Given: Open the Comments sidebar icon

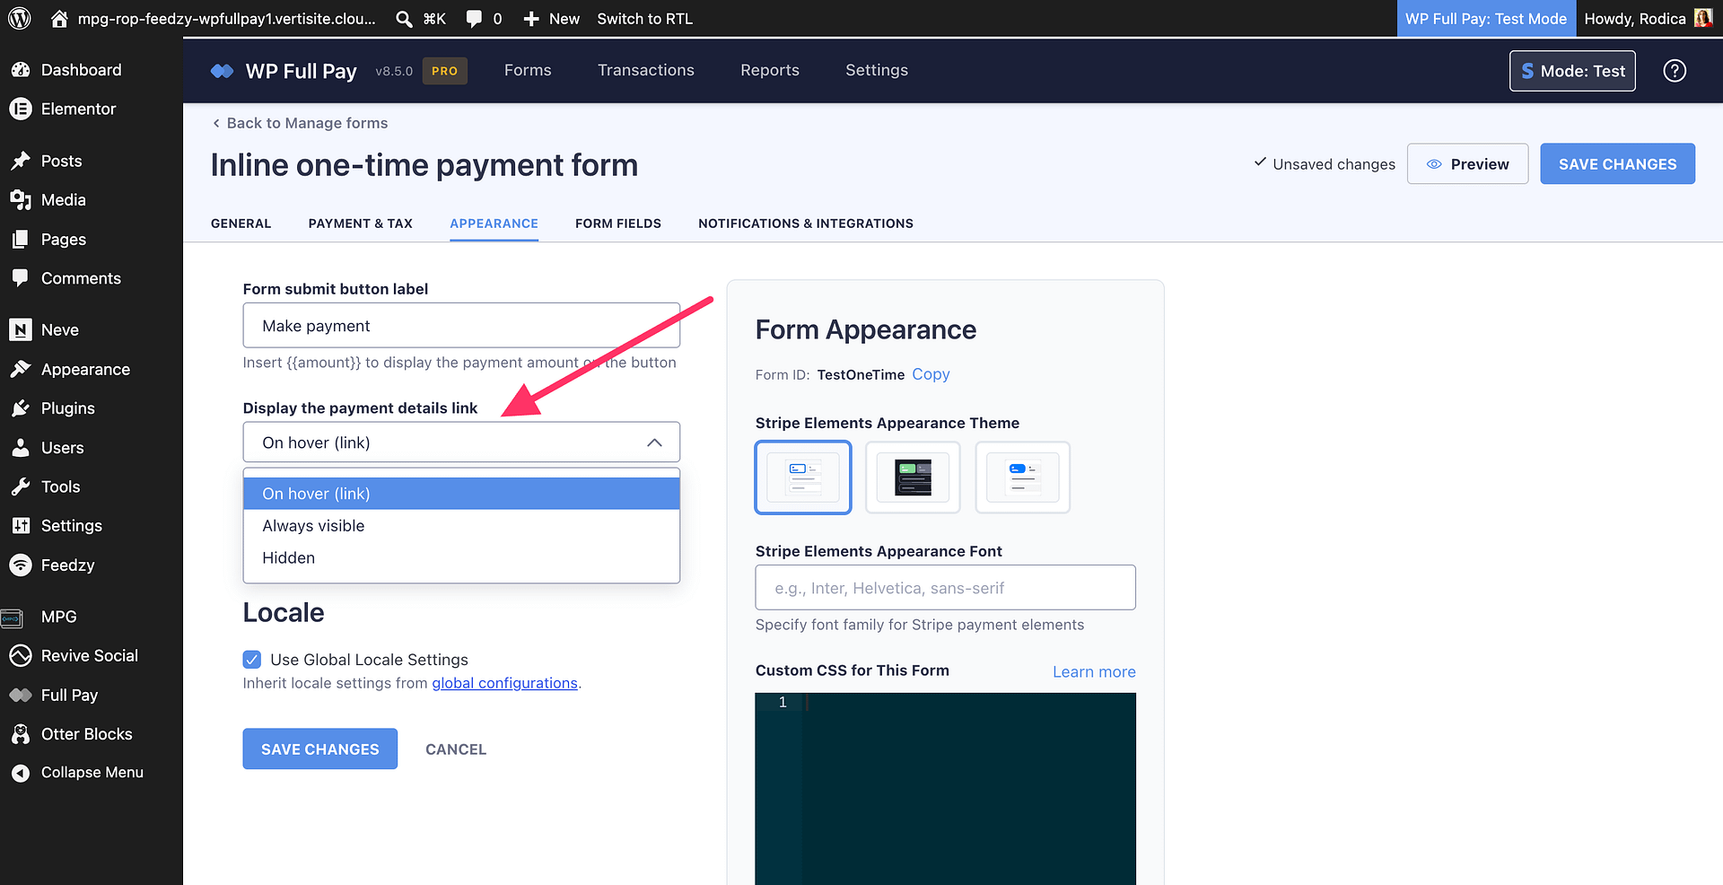Looking at the screenshot, I should pos(21,278).
